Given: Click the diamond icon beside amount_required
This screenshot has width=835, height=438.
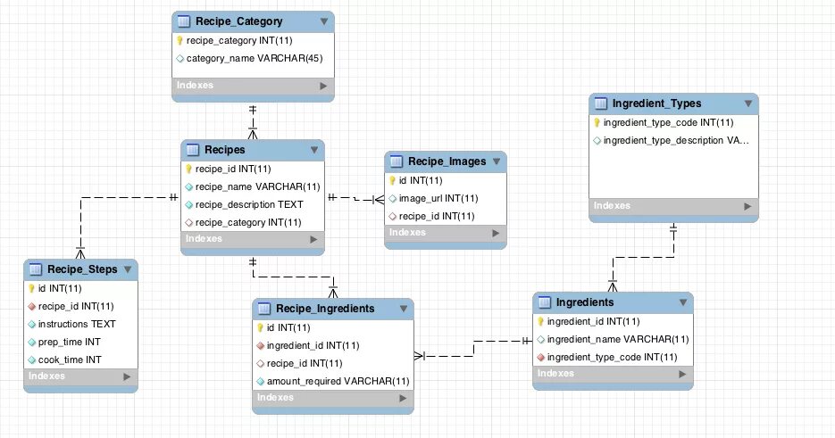Looking at the screenshot, I should click(x=261, y=382).
